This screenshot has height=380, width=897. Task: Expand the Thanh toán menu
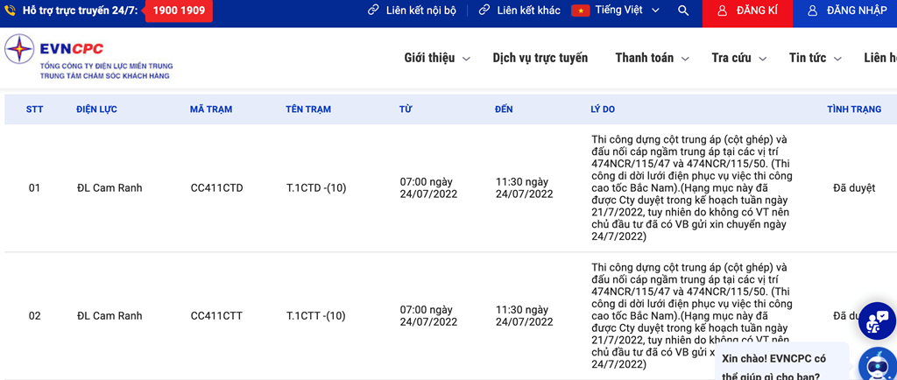tap(652, 58)
